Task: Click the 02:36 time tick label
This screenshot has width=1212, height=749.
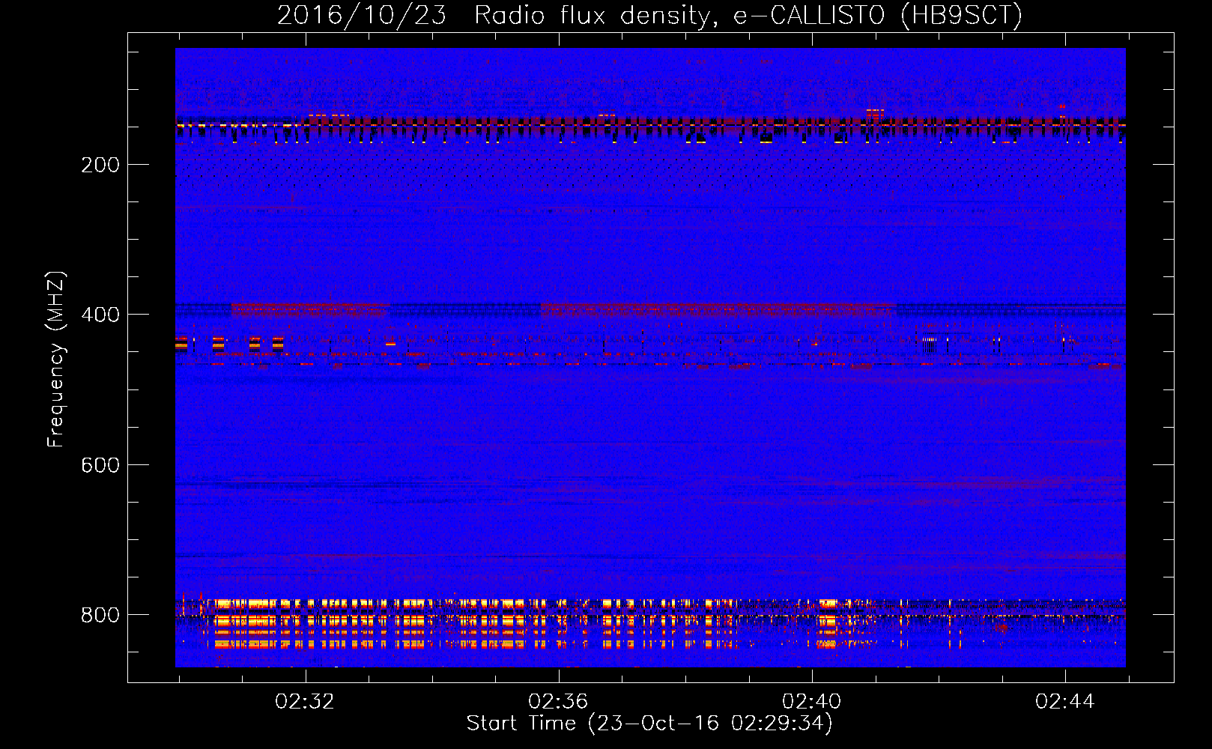Action: [558, 702]
